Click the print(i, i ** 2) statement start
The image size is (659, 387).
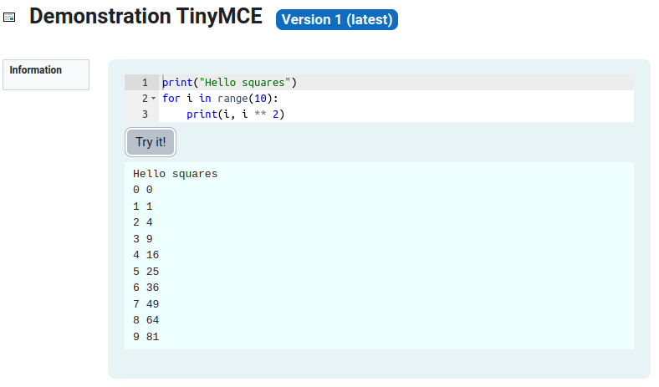click(x=202, y=115)
